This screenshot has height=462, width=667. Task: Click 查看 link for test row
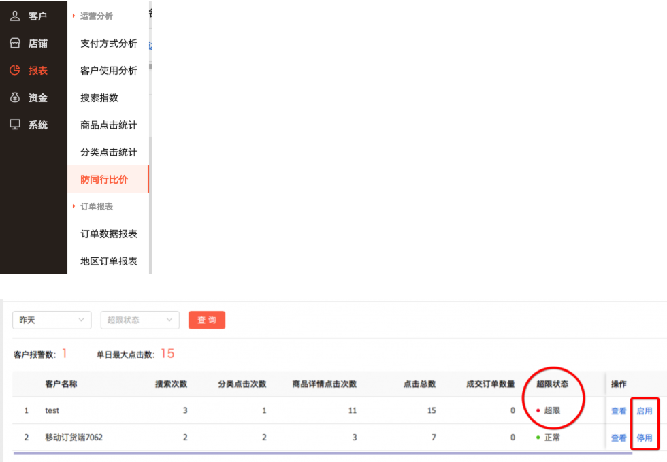619,411
